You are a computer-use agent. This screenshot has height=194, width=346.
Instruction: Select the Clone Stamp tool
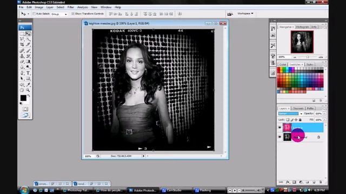(22, 56)
